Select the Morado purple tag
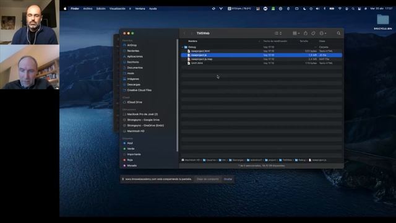 (x=129, y=165)
